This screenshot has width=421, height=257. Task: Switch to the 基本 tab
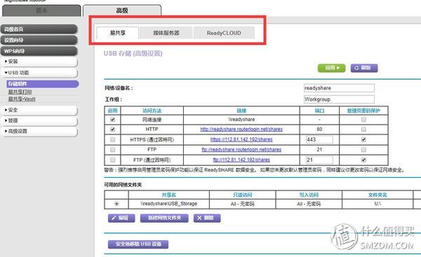click(41, 11)
